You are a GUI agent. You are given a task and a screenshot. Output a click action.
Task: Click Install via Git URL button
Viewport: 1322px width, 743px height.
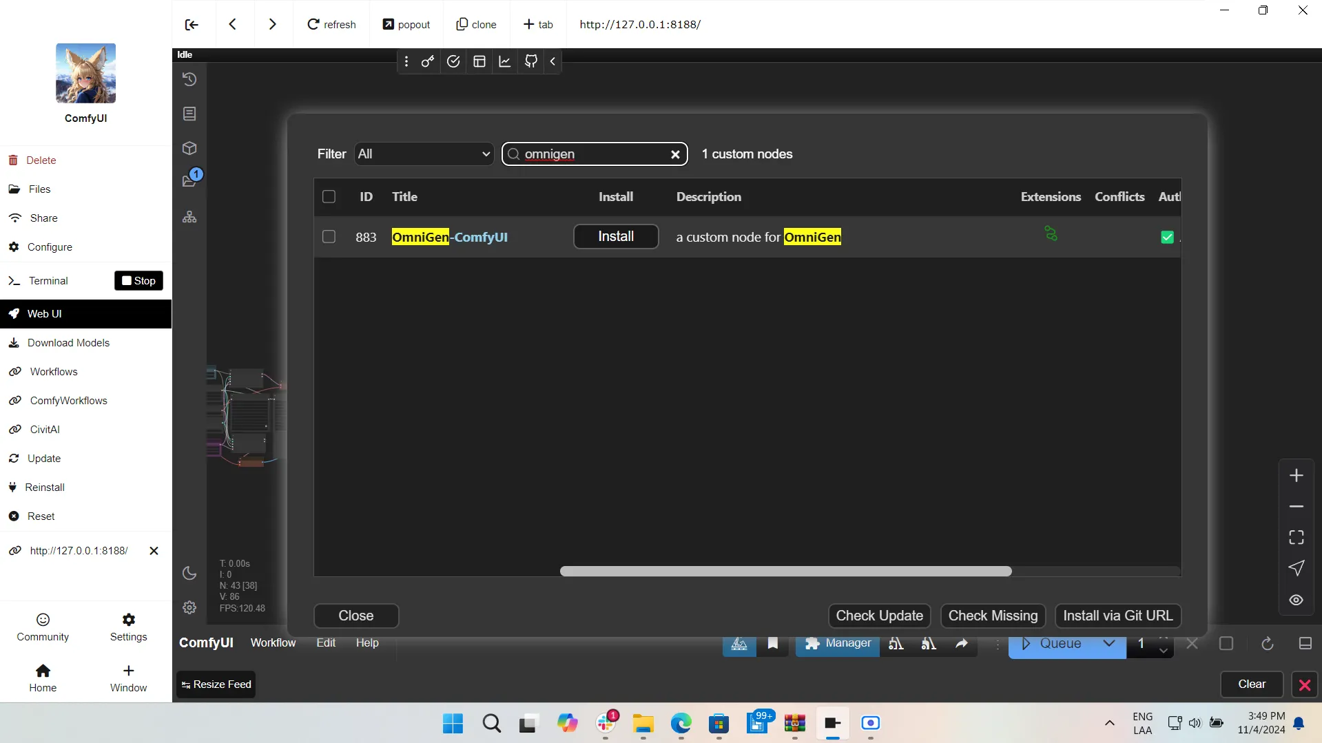1117,616
